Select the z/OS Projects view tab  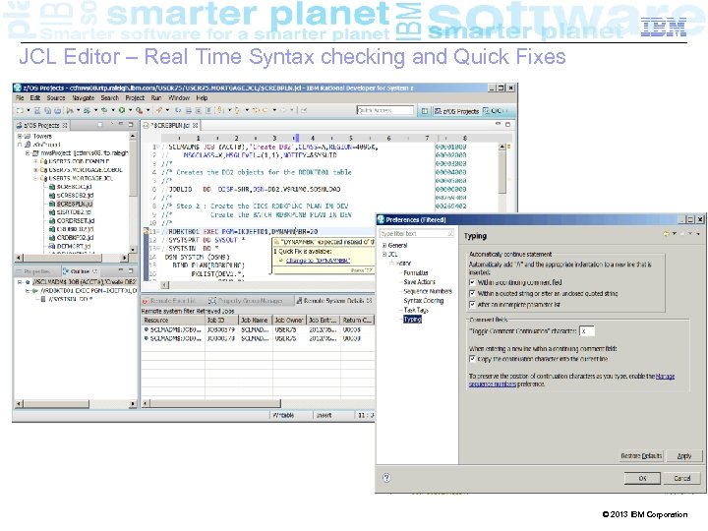click(41, 125)
